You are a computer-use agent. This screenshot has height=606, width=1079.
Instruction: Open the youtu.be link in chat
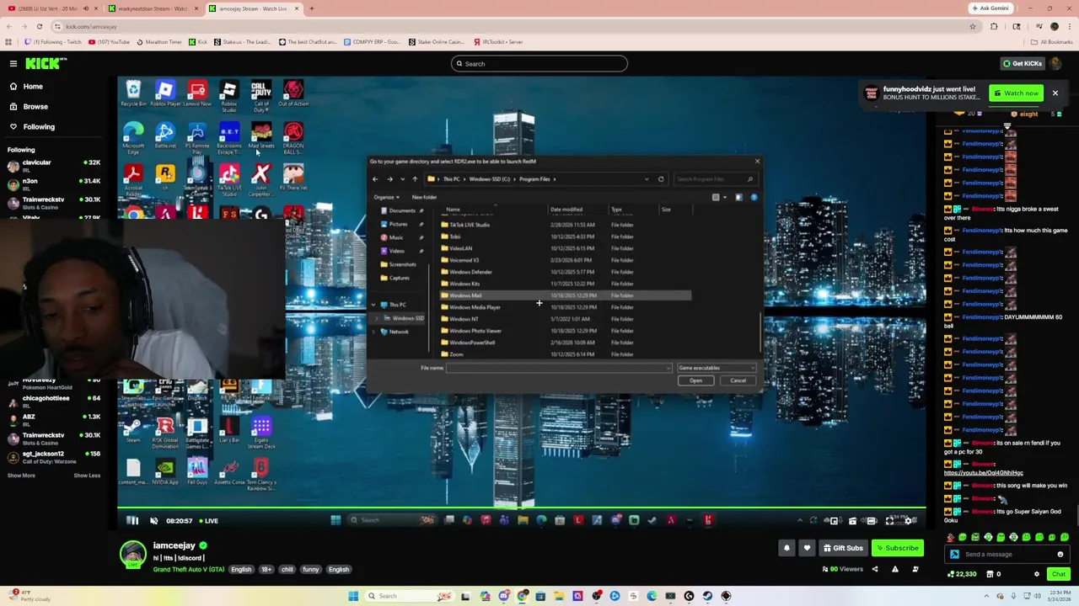[983, 473]
